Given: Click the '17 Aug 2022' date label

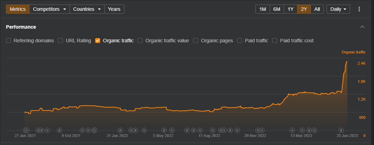Looking at the screenshot, I should tap(209, 136).
